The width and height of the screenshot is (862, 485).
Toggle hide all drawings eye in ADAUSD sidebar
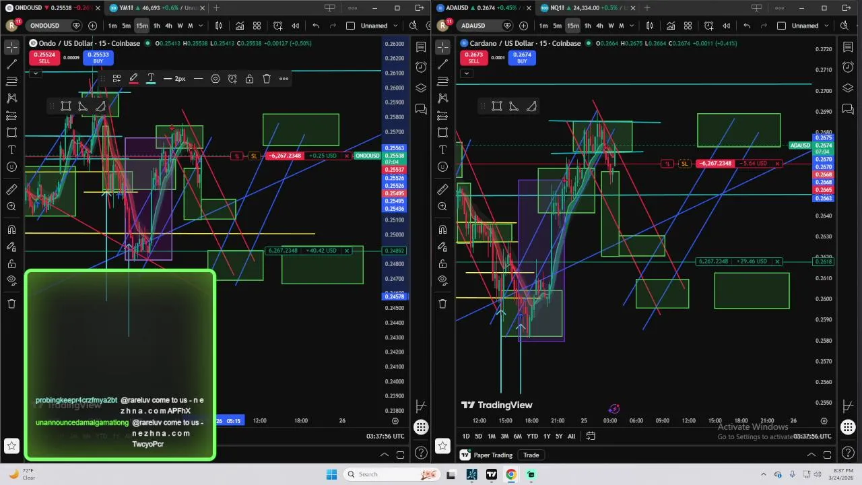click(x=442, y=280)
